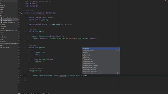Image resolution: width=168 pixels, height=94 pixels.
Task: Click the Alteruna.MultiClientSimulator file icon
Action: click(x=2, y=18)
